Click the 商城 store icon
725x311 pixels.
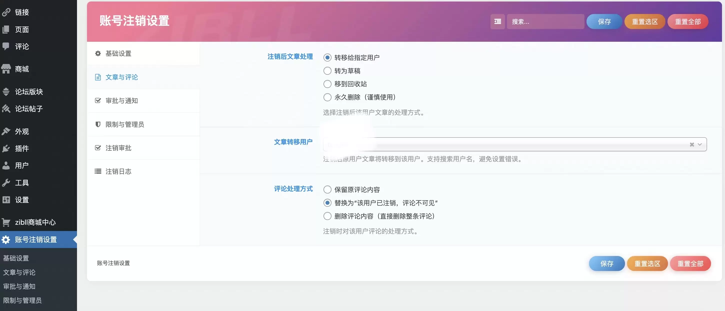[6, 69]
